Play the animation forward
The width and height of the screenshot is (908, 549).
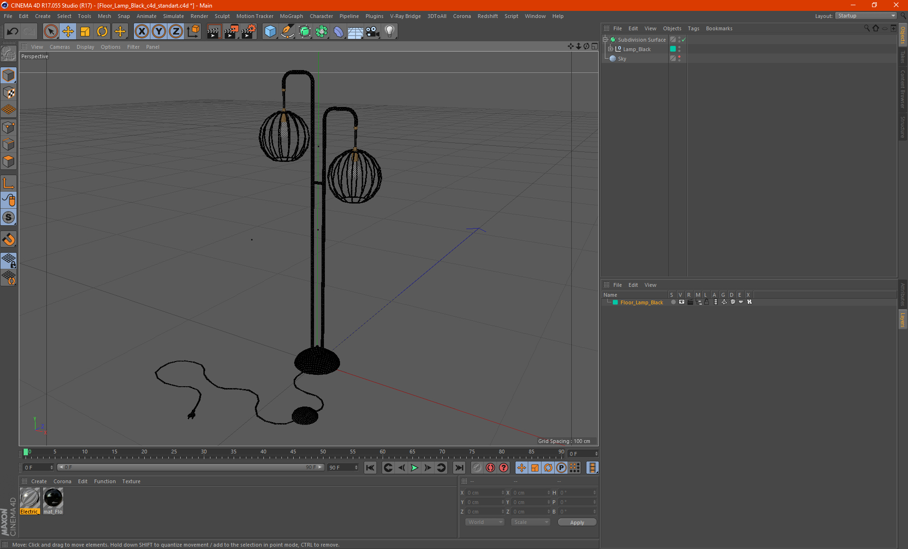[414, 468]
